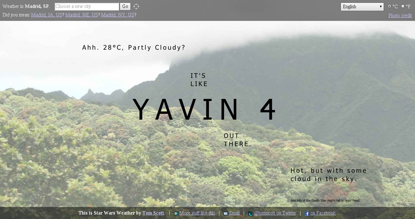Viewport: 415px width, 219px height.
Task: Switch temperature unit to °F
Action: 403,6
